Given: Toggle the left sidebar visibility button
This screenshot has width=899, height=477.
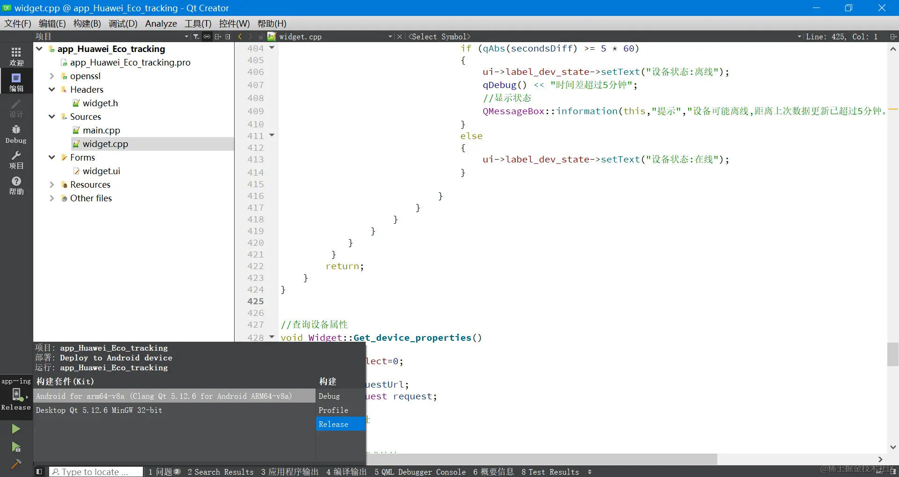Looking at the screenshot, I should point(39,471).
